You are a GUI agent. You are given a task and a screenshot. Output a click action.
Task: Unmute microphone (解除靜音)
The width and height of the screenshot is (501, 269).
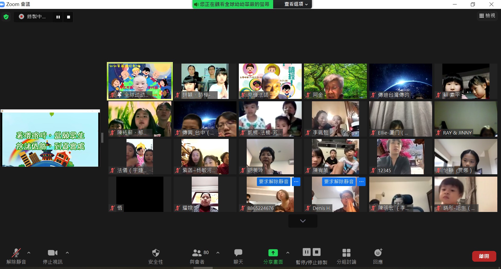click(x=16, y=253)
